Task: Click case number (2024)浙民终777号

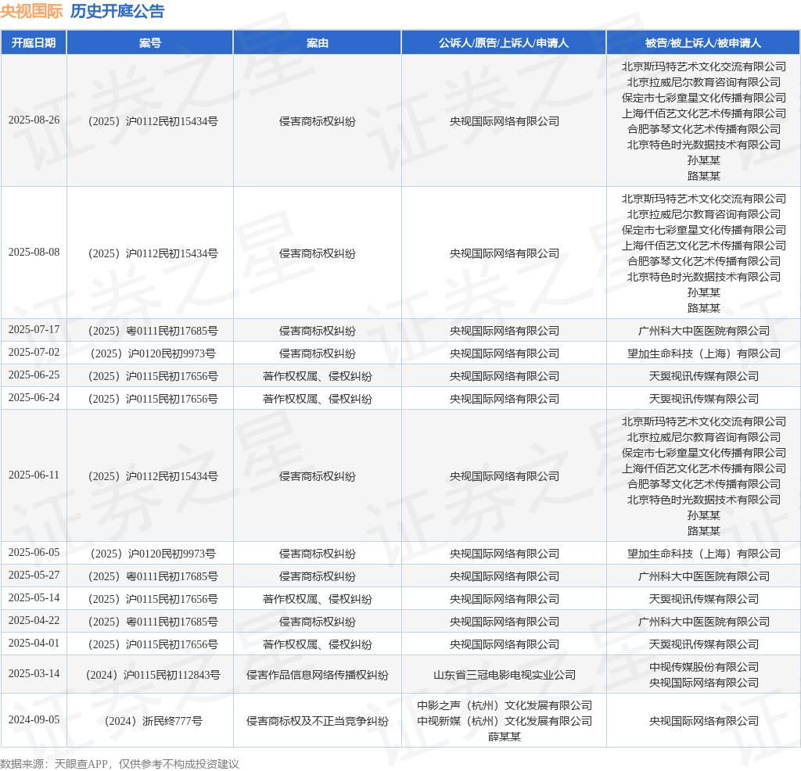Action: [153, 721]
